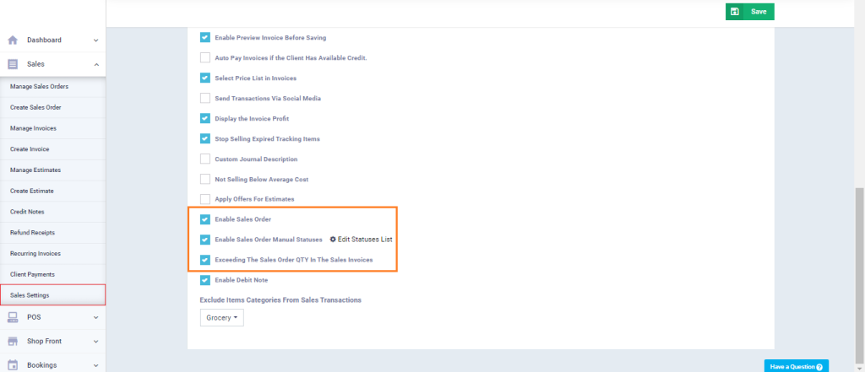Viewport: 865px width, 372px height.
Task: Click the Dashboard home icon
Action: point(13,40)
